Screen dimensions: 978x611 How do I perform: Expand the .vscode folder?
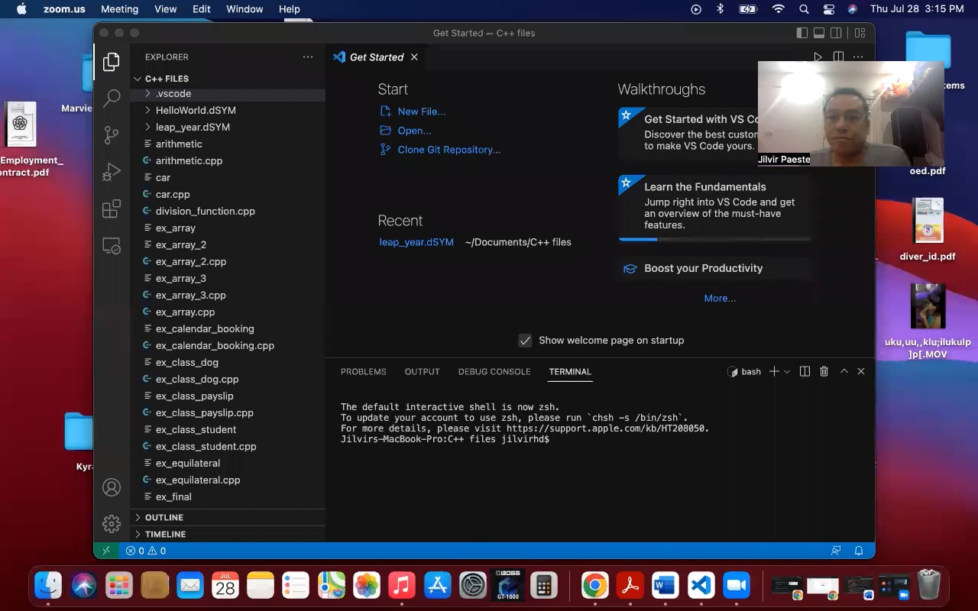pyautogui.click(x=173, y=93)
